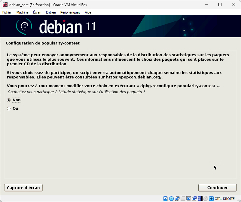Click the display settings status icon

(189, 199)
